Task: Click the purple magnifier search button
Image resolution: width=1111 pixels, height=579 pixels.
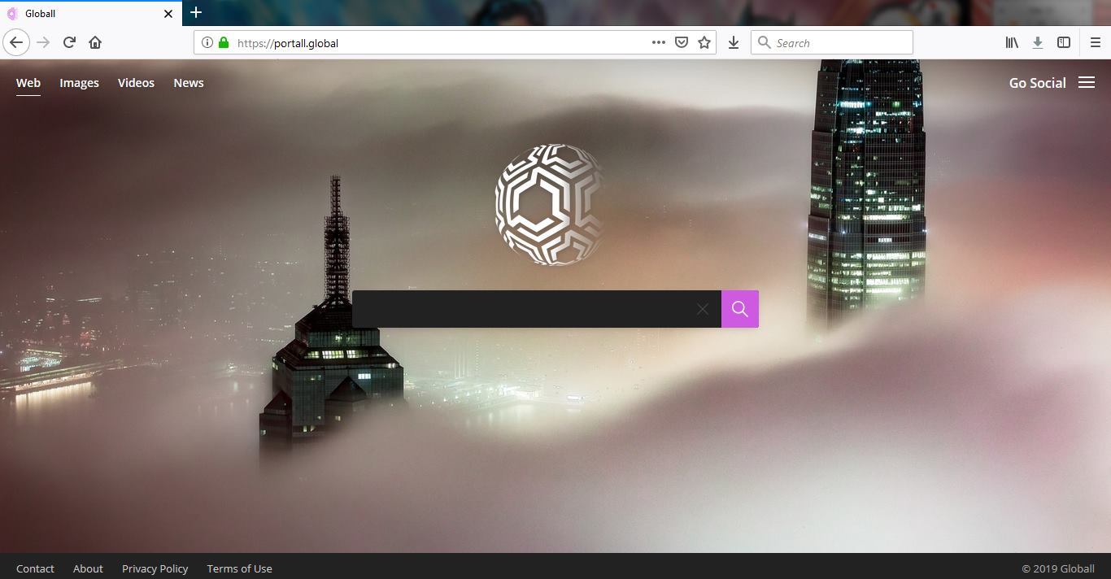Action: (x=739, y=309)
